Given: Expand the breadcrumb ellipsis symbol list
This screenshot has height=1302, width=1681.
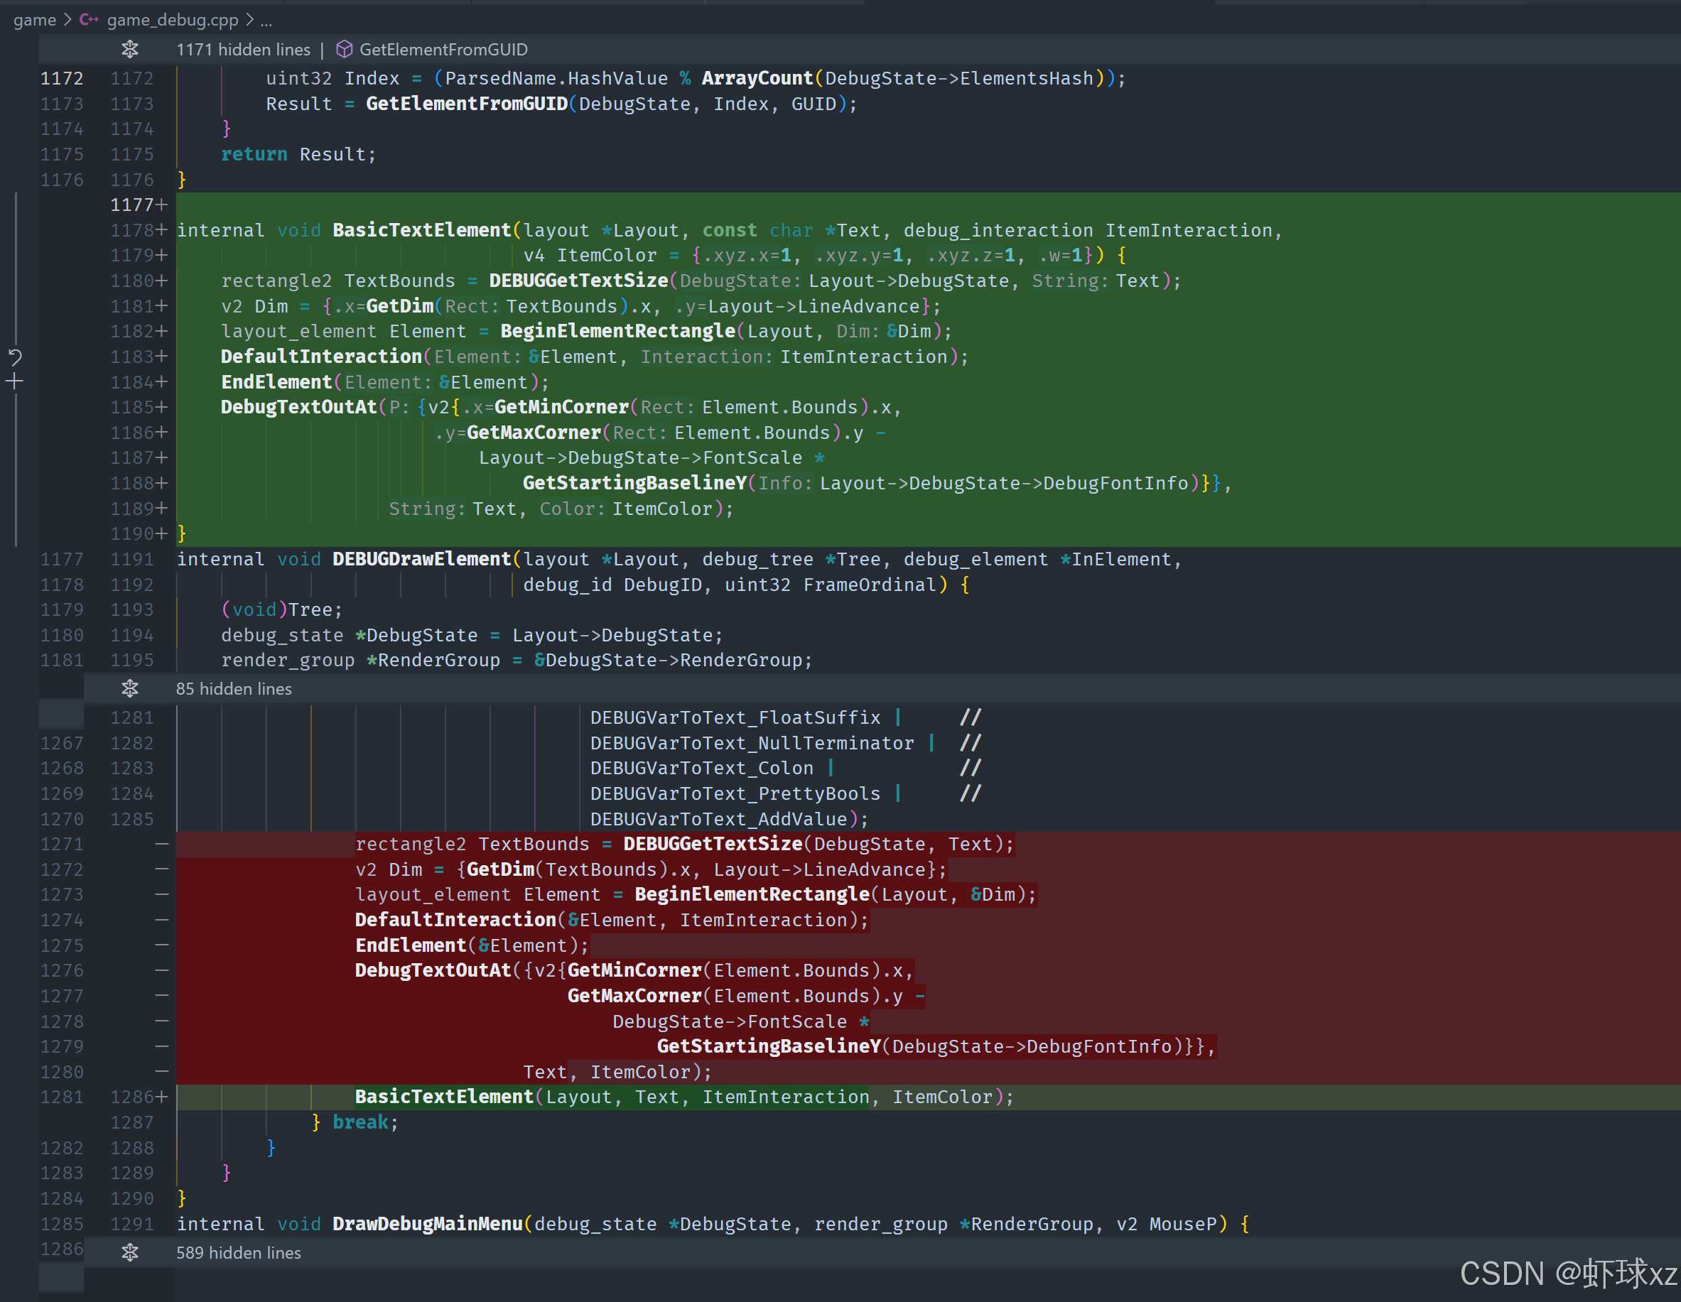Looking at the screenshot, I should pyautogui.click(x=266, y=20).
